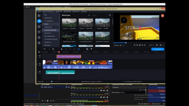Click the Add track icon left of ruler
The image size is (189, 106).
point(39,52)
